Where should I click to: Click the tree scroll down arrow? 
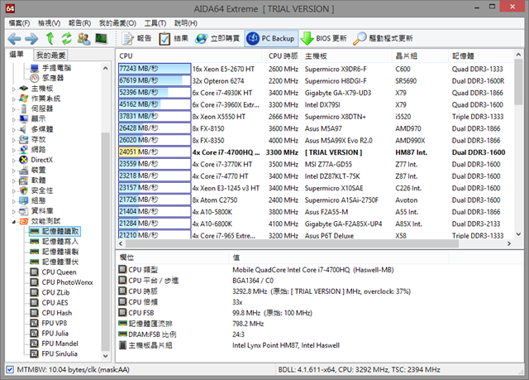[105, 356]
